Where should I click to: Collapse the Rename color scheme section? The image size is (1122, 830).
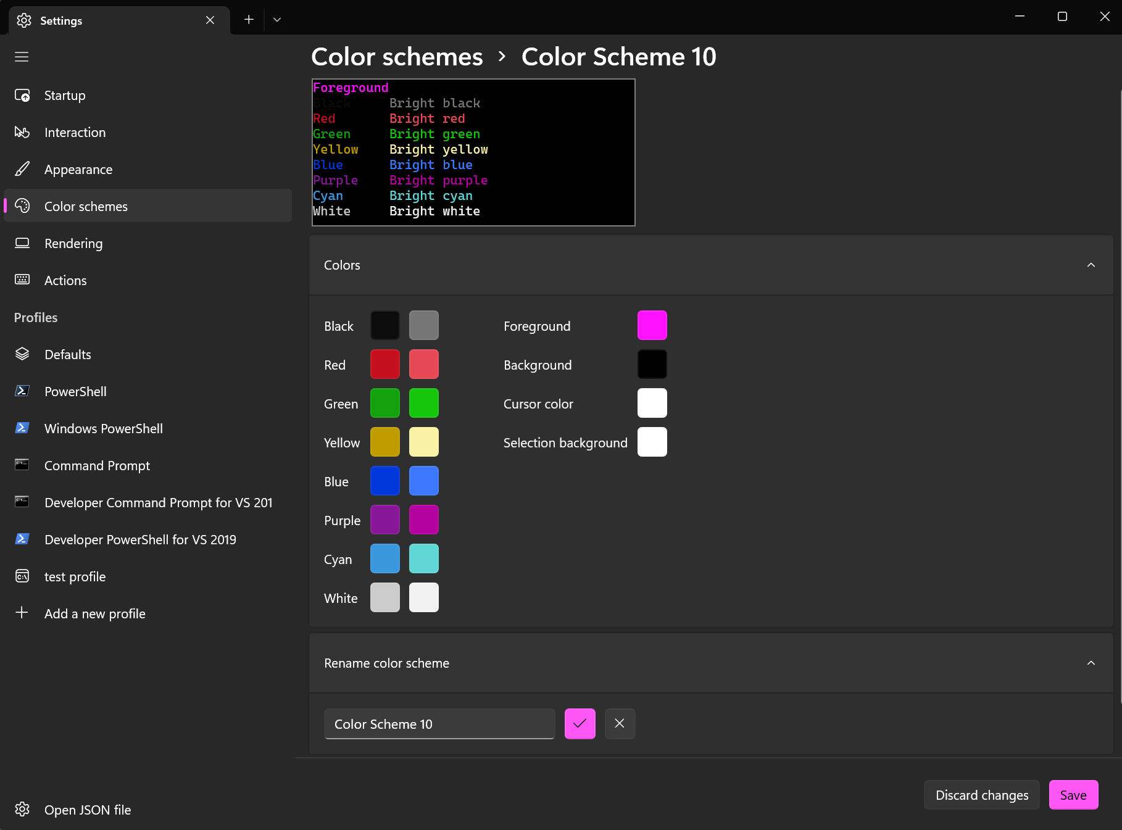click(1091, 663)
